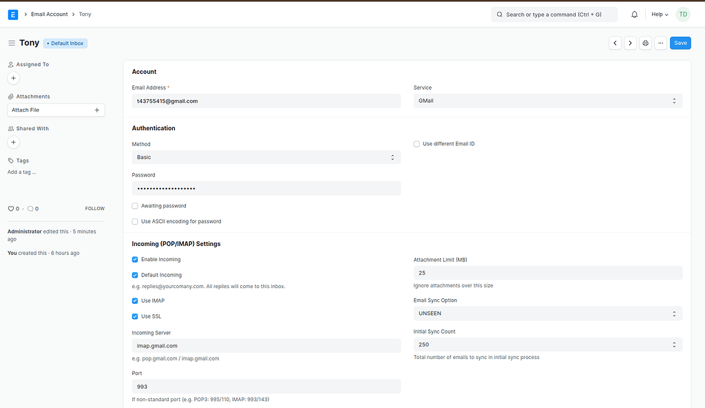Screen dimensions: 705x408
Task: Add an assignee with the plus button
Action: pos(13,78)
